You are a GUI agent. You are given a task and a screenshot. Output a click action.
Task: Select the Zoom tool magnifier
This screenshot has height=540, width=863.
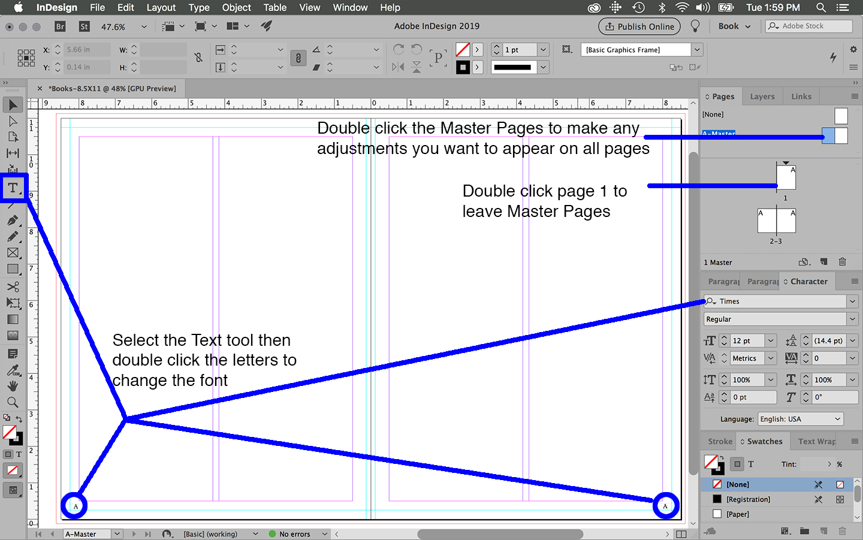(13, 403)
